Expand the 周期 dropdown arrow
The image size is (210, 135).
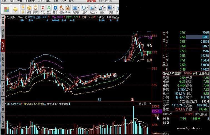coord(87,8)
